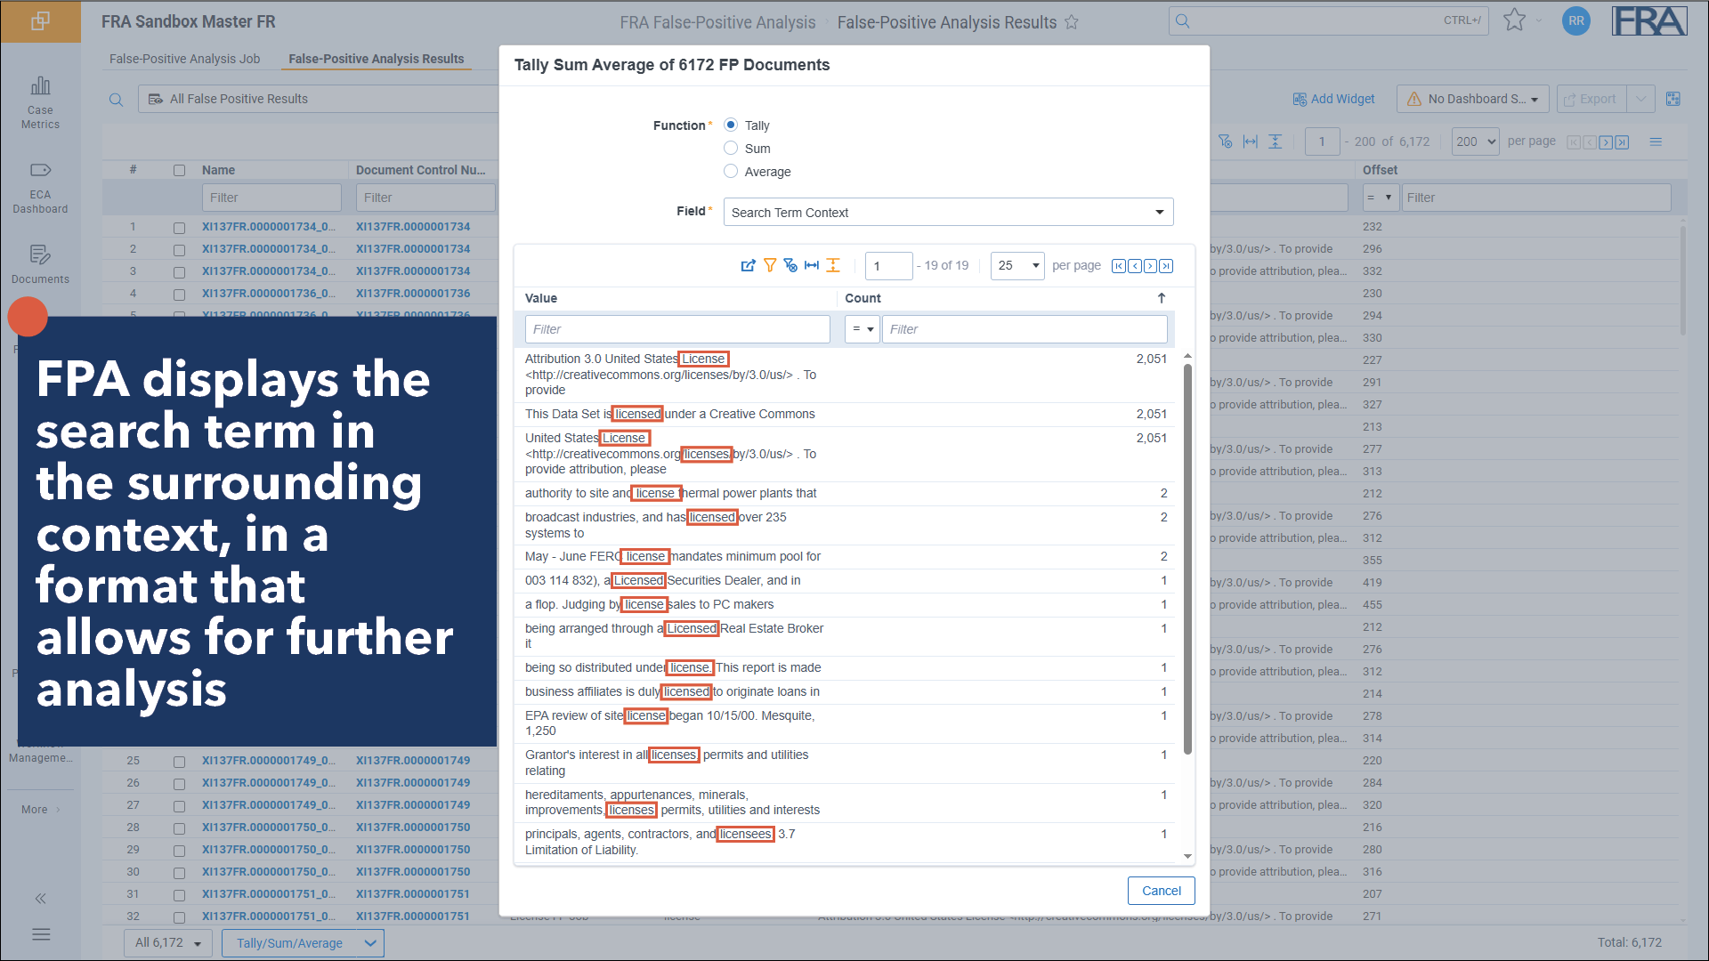1709x961 pixels.
Task: Open the 200 per page dropdown
Action: [x=1476, y=141]
